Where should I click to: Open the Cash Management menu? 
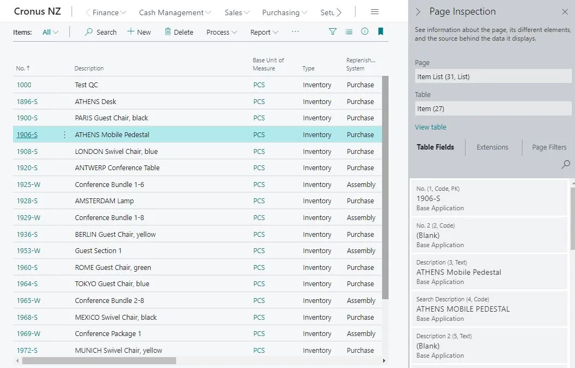(x=175, y=12)
